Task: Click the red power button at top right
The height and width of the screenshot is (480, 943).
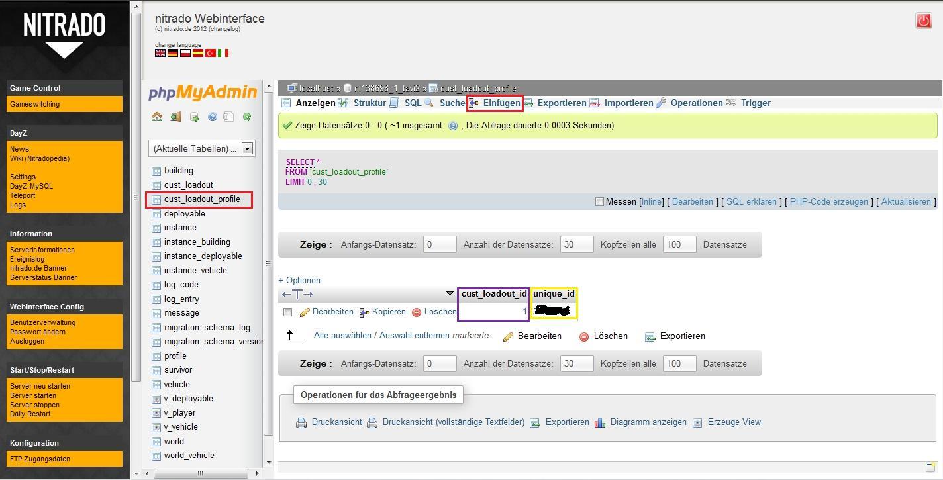Action: [923, 21]
